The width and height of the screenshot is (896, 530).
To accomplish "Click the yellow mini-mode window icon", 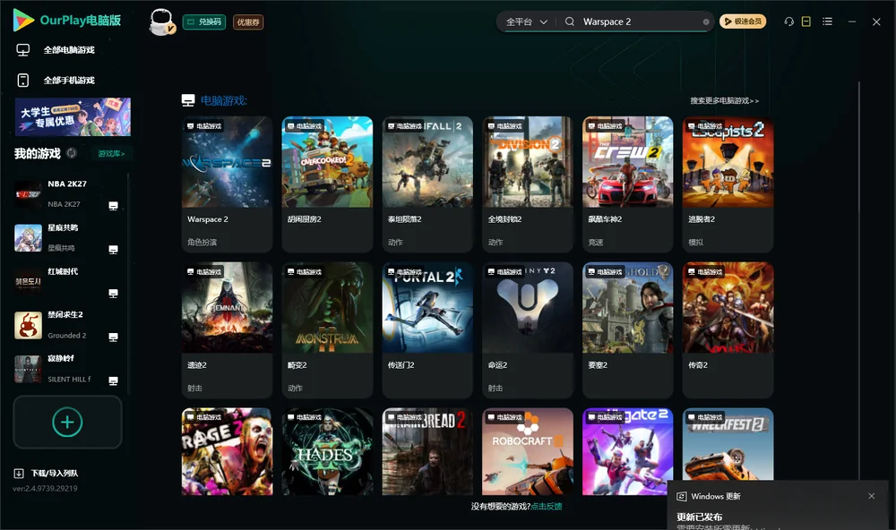I will click(806, 21).
